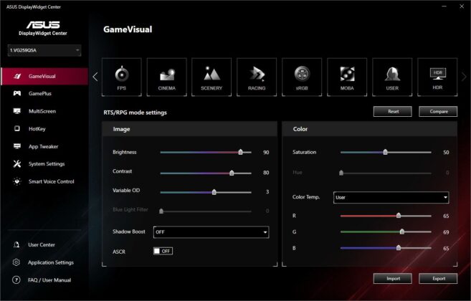Click the Compare button
The height and width of the screenshot is (301, 471).
438,112
